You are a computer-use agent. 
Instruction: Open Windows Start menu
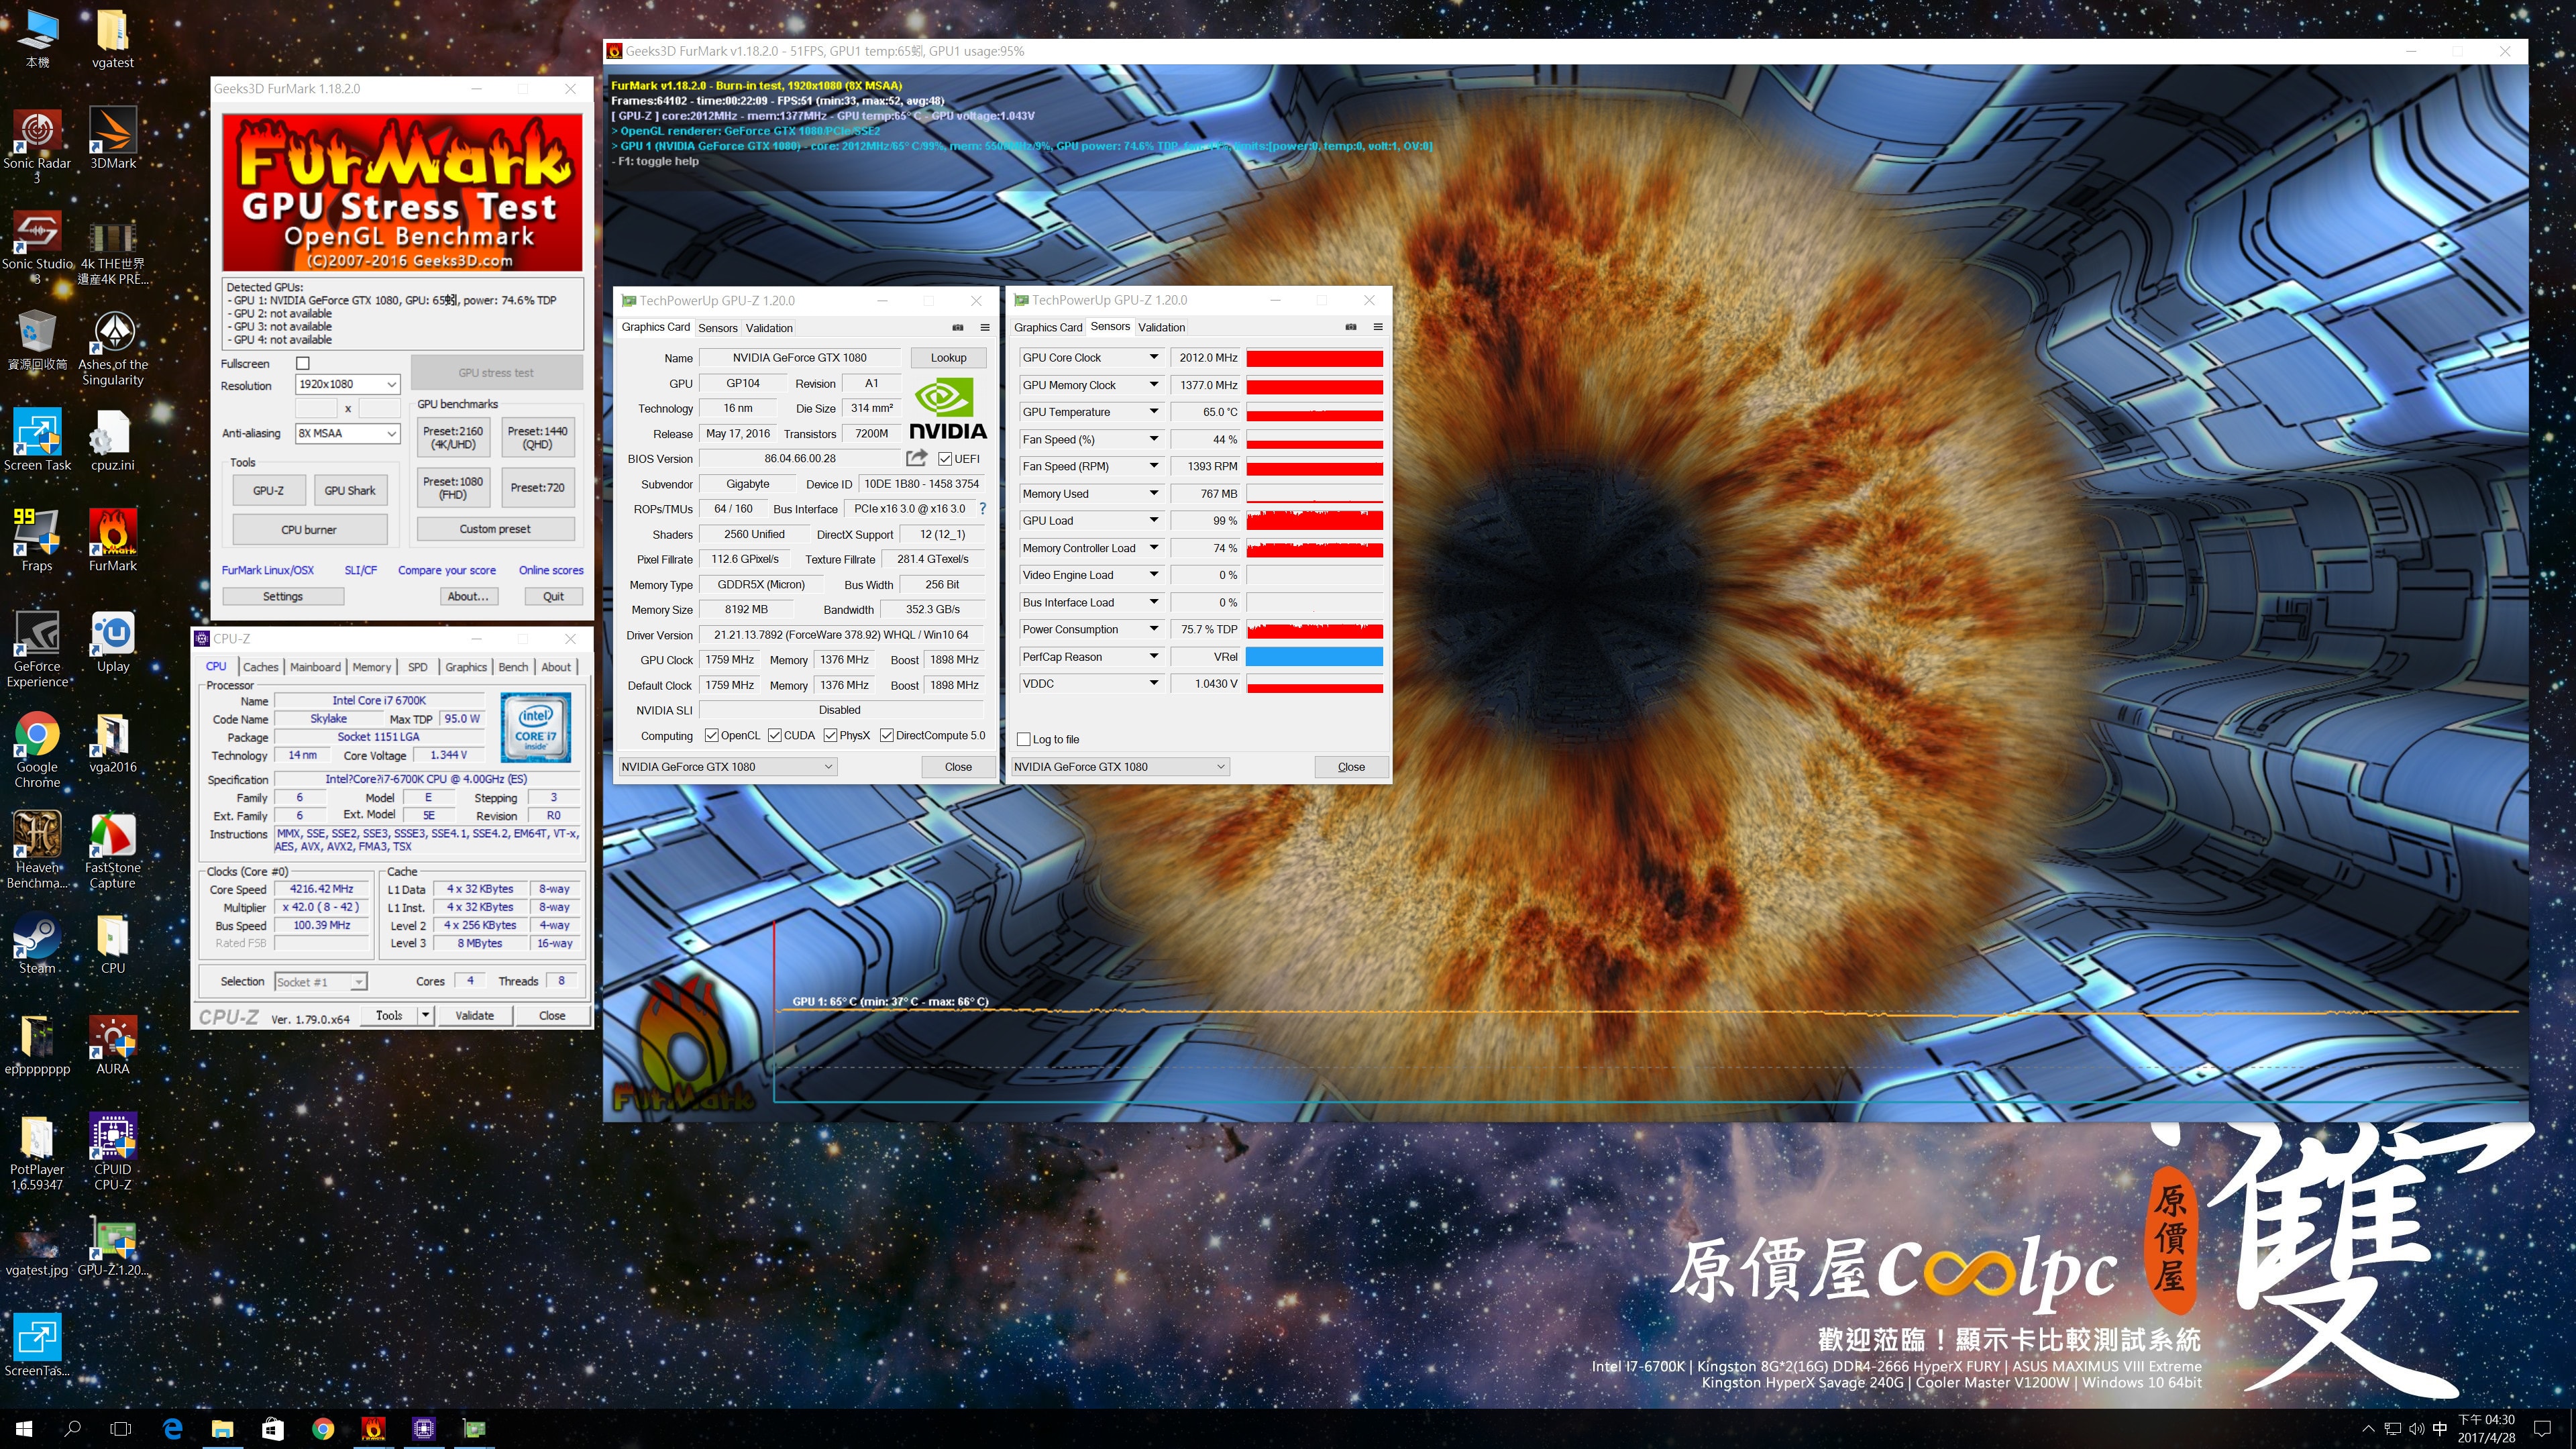(x=24, y=1429)
